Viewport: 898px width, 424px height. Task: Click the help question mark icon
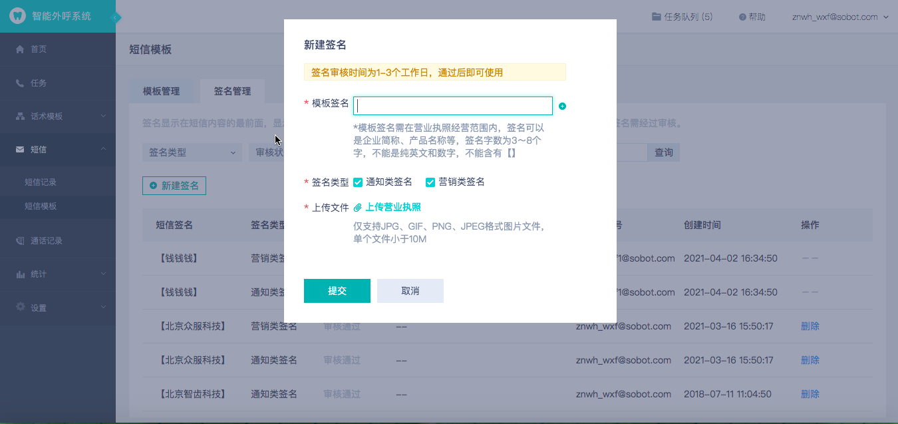click(742, 17)
